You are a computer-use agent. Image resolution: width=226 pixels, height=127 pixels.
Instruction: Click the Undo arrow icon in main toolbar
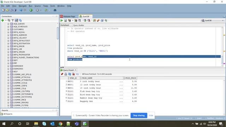tap(21, 10)
